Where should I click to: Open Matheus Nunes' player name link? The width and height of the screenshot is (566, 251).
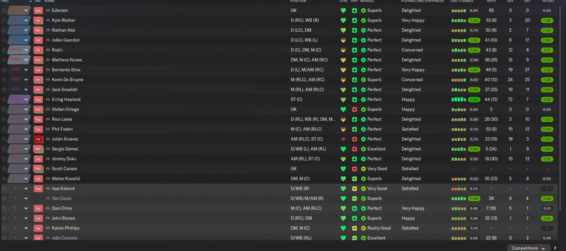[x=67, y=60]
